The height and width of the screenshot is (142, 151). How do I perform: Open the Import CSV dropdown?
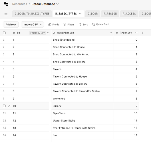pyautogui.click(x=33, y=24)
